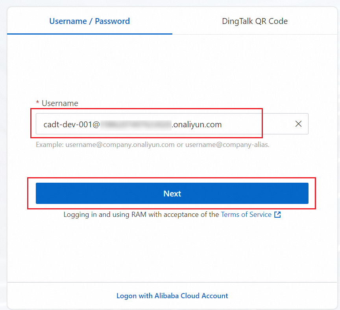
Task: Switch to the DingTalk QR Code tab
Action: pos(255,21)
